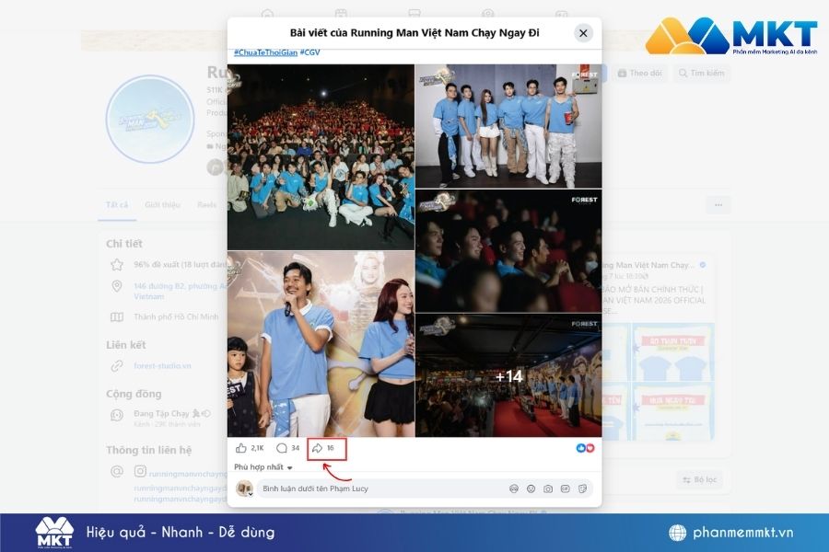
Task: Share the post using the arrow icon
Action: (x=317, y=448)
